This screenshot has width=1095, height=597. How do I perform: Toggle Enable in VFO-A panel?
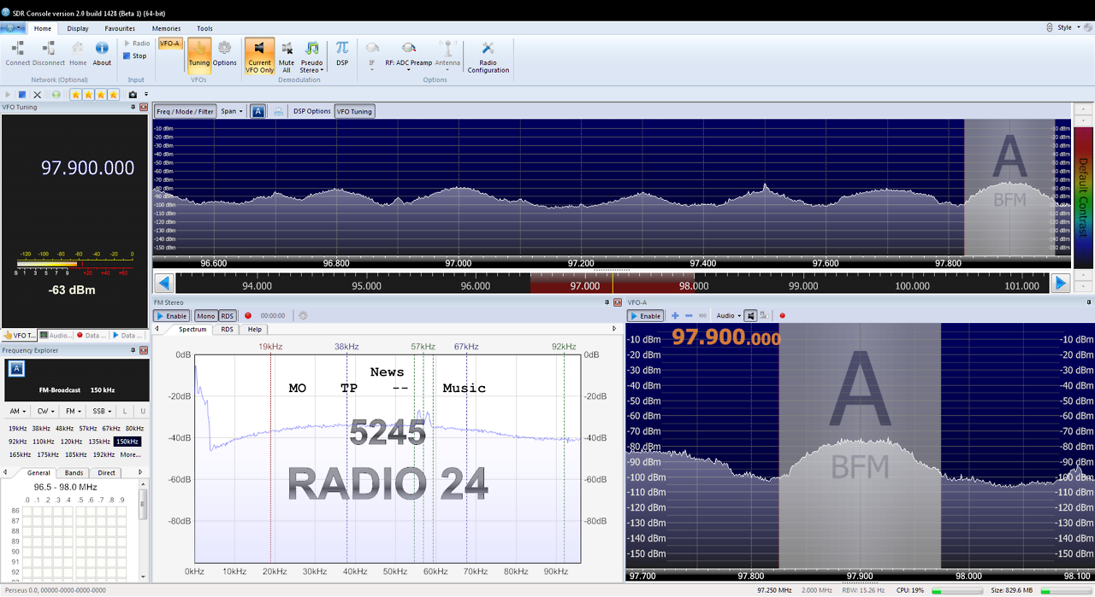[x=646, y=316]
